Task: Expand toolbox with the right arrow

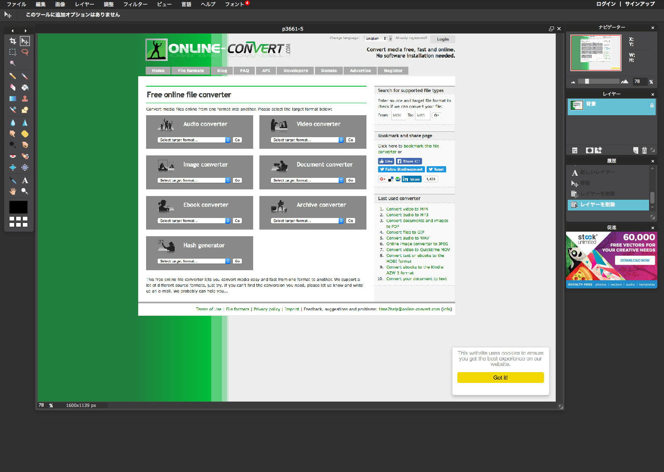Action: pyautogui.click(x=25, y=31)
